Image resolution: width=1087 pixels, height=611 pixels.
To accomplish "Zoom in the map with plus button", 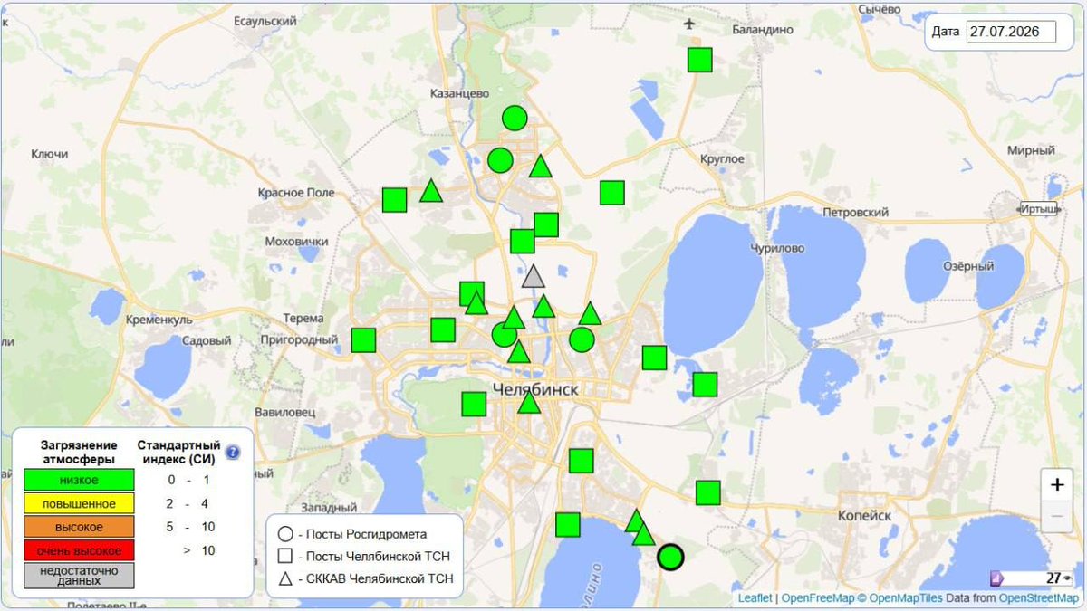I will coord(1056,484).
